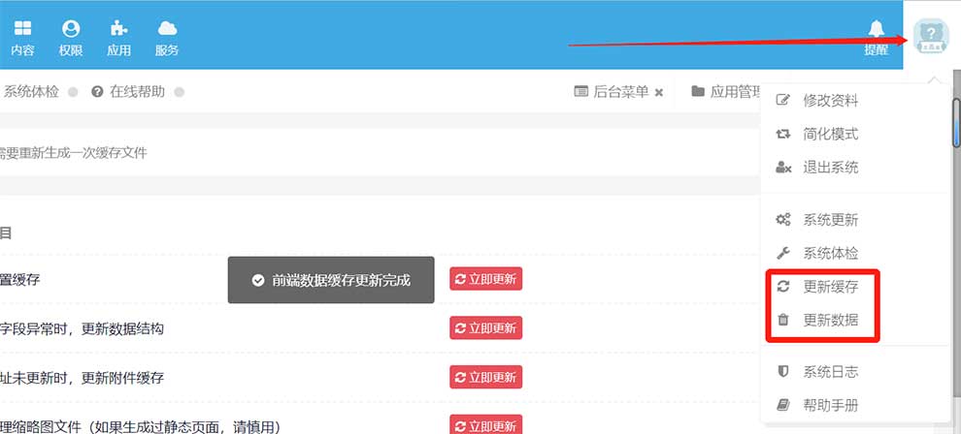Viewport: 961px width, 434px height.
Task: Open the 应用 applications puzzle icon
Action: (x=118, y=38)
